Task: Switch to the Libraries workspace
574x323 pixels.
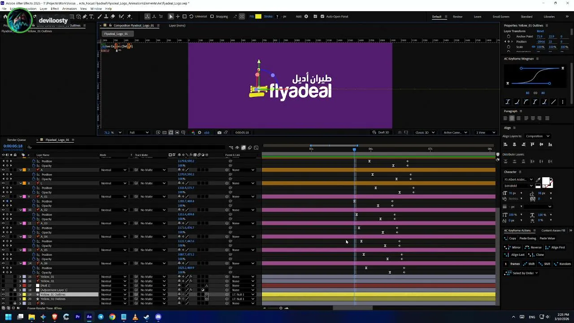Action: (549, 17)
